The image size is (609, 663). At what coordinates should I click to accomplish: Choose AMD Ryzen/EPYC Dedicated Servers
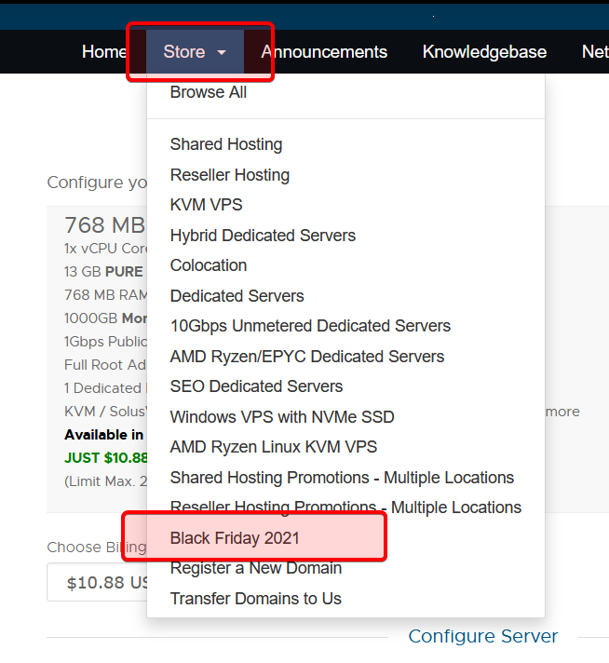(x=307, y=357)
